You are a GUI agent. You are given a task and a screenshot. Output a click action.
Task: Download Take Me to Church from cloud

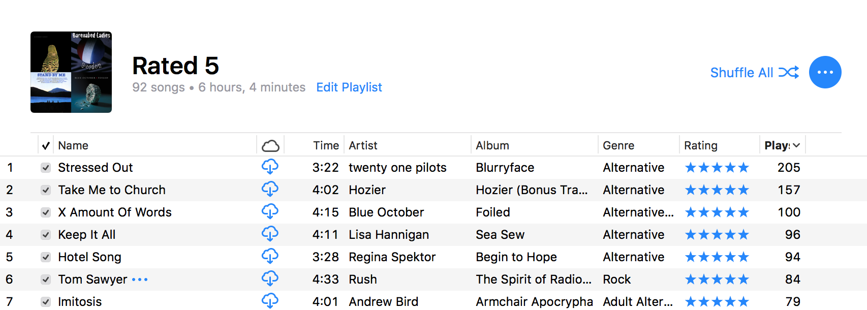[270, 189]
